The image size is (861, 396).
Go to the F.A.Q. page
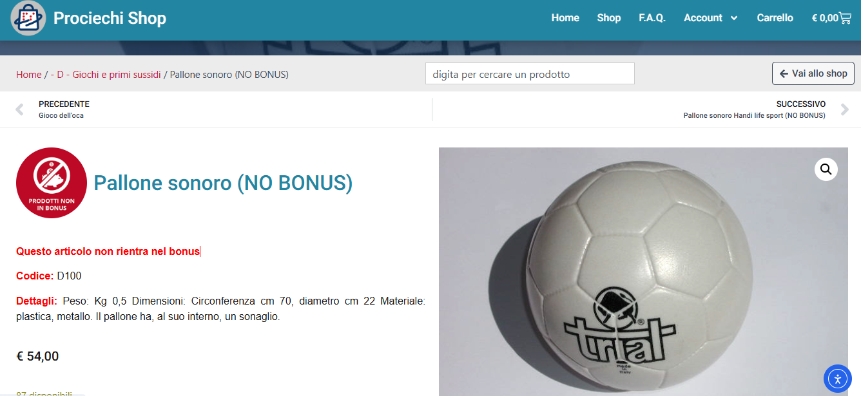pyautogui.click(x=652, y=18)
